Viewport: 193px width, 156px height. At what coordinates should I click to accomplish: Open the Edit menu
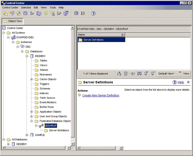(x=36, y=7)
